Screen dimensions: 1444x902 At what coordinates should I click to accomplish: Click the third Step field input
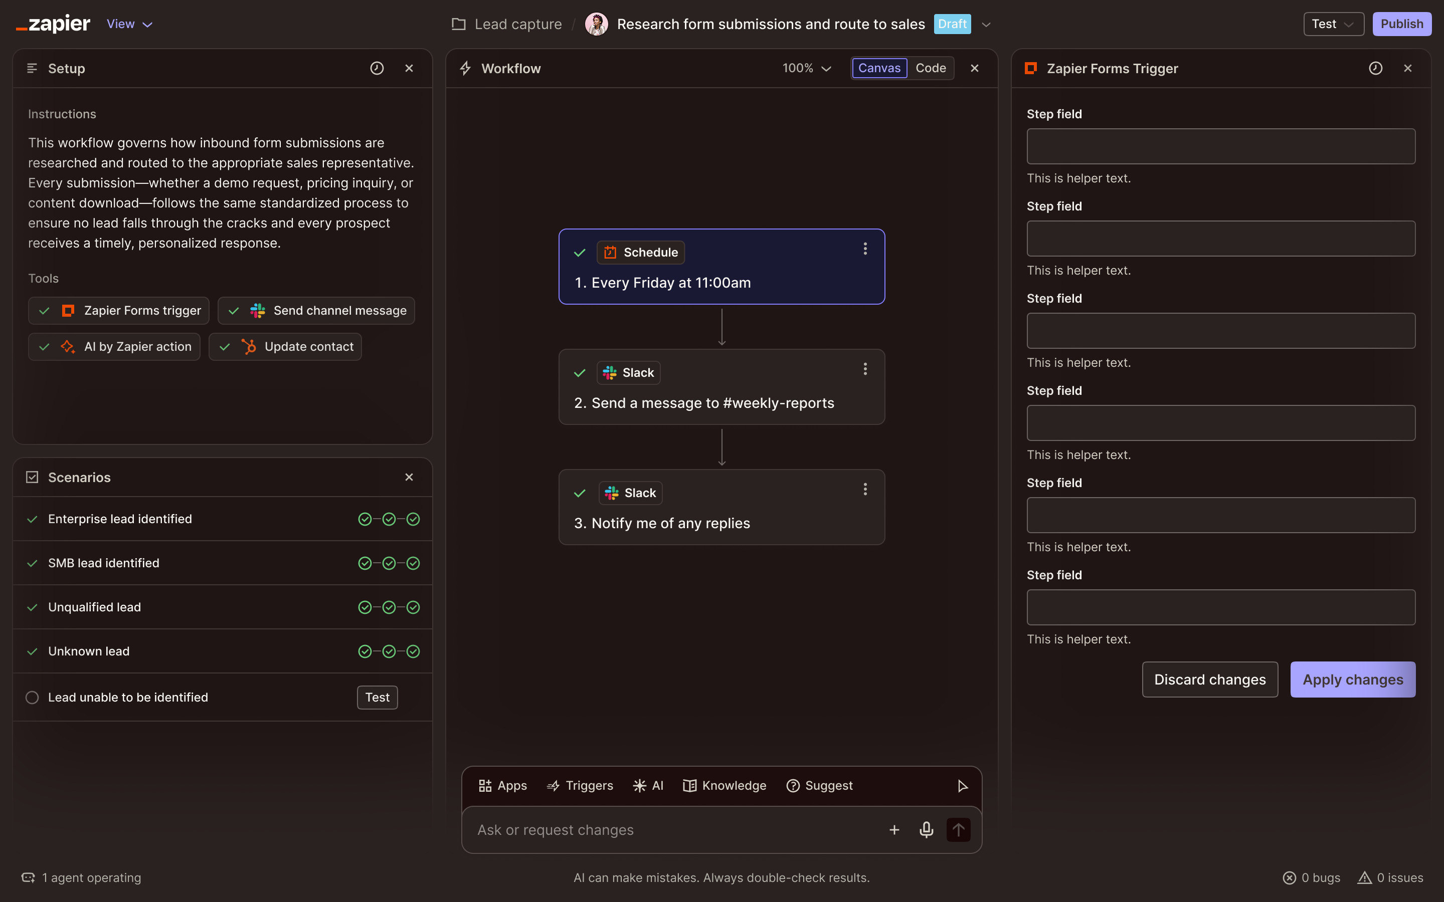(x=1221, y=331)
